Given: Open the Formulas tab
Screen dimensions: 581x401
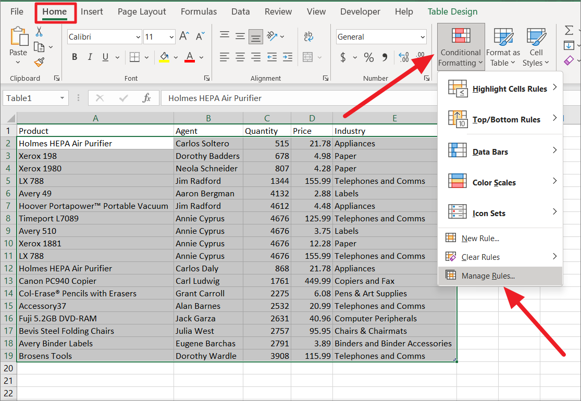Looking at the screenshot, I should 199,12.
